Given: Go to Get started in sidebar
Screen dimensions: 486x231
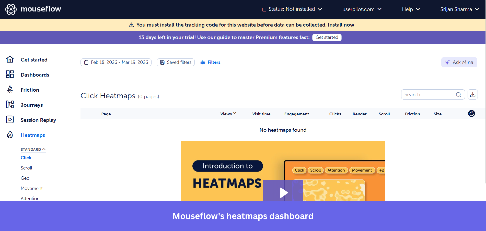Looking at the screenshot, I should [34, 60].
